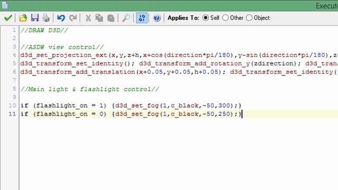Click the flashlight_on = 1 line

(131, 106)
